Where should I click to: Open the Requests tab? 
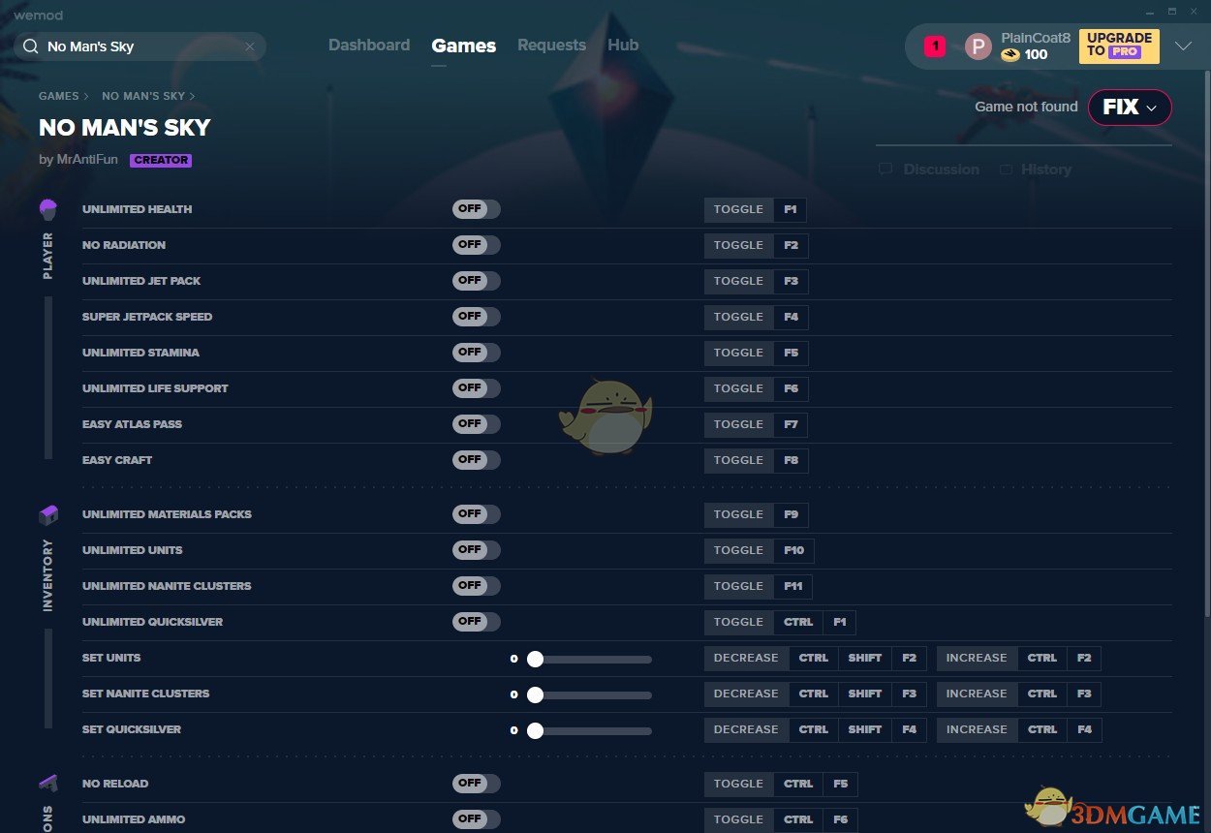click(x=551, y=46)
